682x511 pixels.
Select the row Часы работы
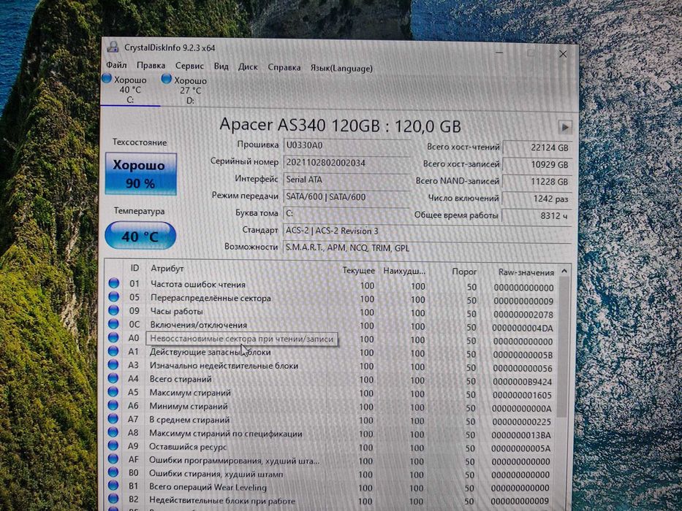point(331,312)
